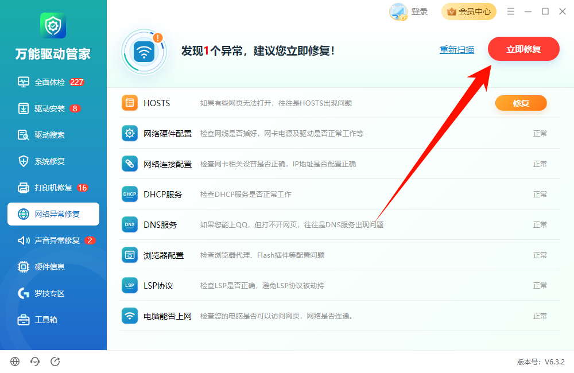Click the 万能驱动管家 shield logo
This screenshot has width=574, height=373.
(53, 26)
